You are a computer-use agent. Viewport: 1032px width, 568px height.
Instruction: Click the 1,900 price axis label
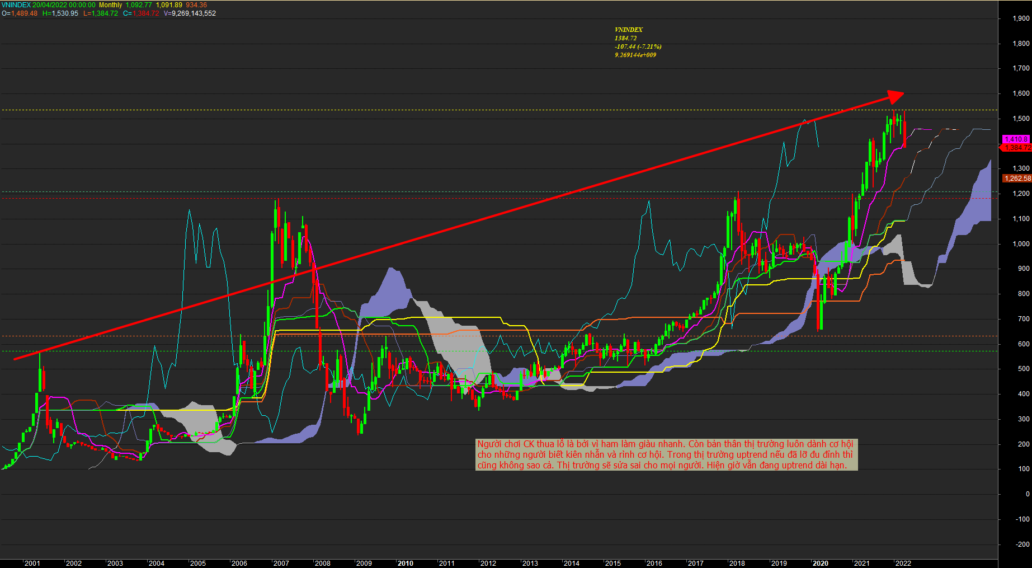pyautogui.click(x=1021, y=18)
